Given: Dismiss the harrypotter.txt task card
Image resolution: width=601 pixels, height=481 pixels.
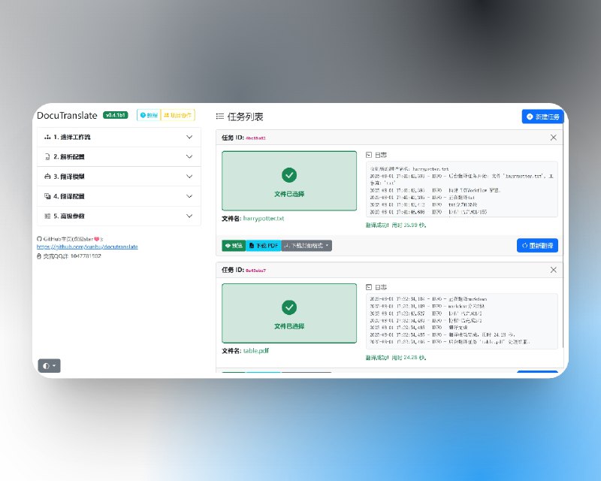Looking at the screenshot, I should [x=554, y=137].
